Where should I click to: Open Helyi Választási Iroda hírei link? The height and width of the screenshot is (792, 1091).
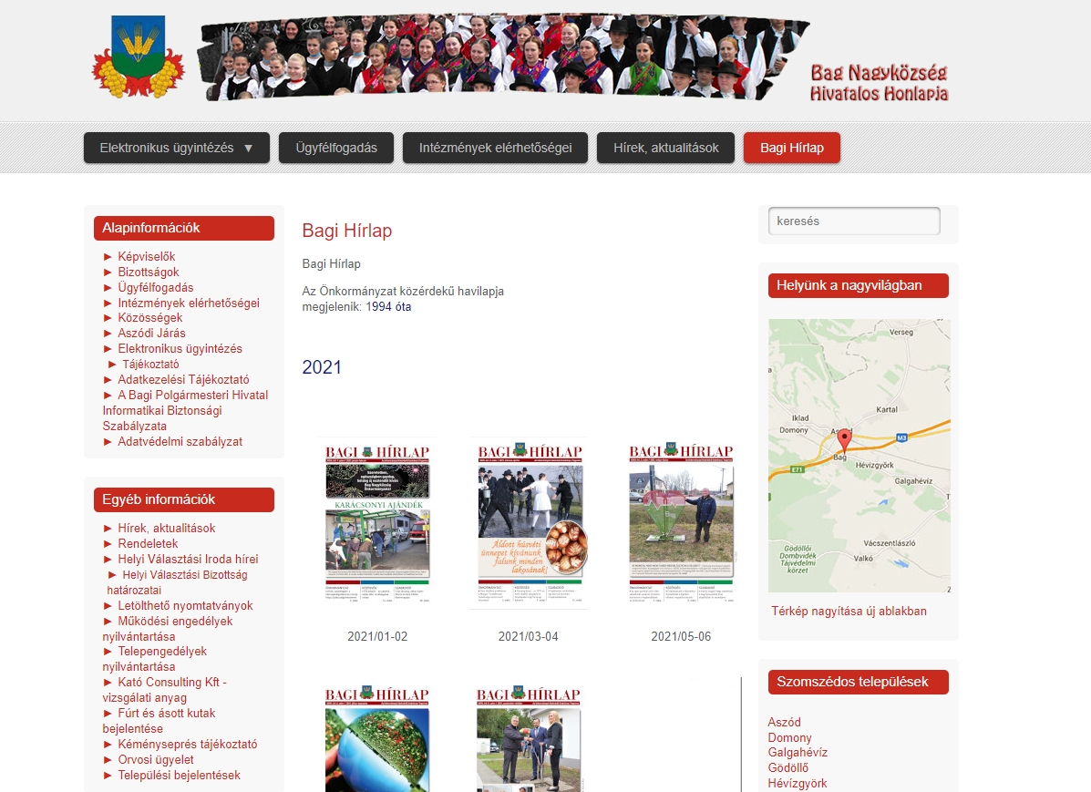pyautogui.click(x=188, y=559)
